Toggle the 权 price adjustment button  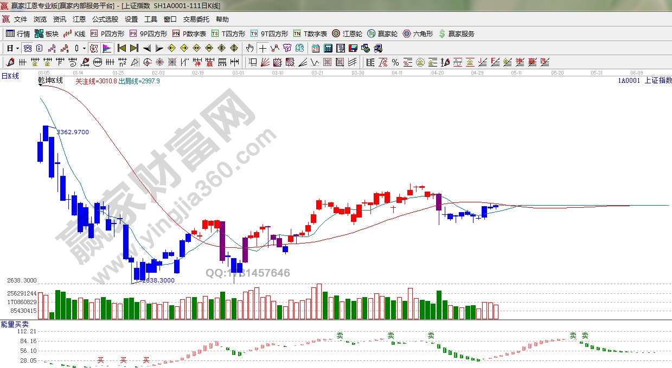94,48
